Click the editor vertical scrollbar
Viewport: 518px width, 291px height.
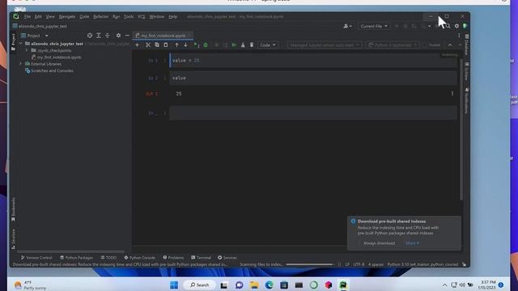click(461, 129)
